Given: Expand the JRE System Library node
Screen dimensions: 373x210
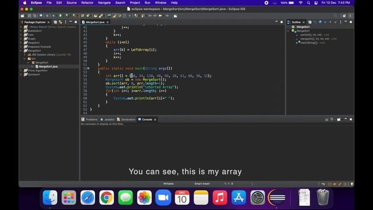Looking at the screenshot, I should click(x=24, y=55).
